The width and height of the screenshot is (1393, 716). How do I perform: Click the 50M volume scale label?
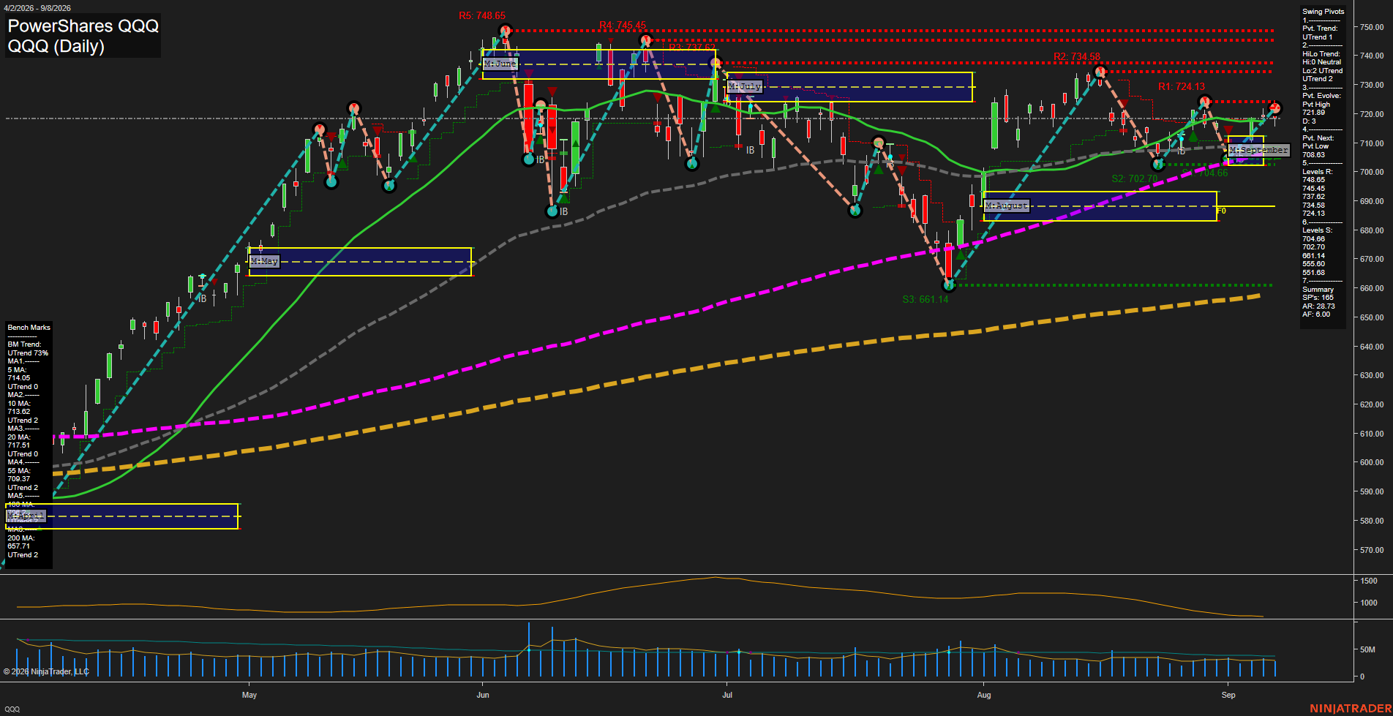pyautogui.click(x=1367, y=649)
